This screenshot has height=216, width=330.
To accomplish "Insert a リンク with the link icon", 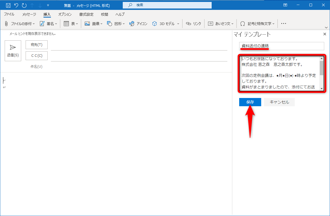I will (x=188, y=24).
